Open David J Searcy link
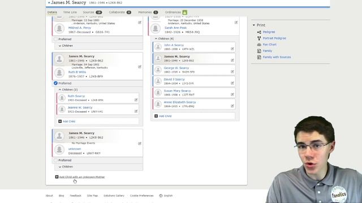 click(x=174, y=79)
